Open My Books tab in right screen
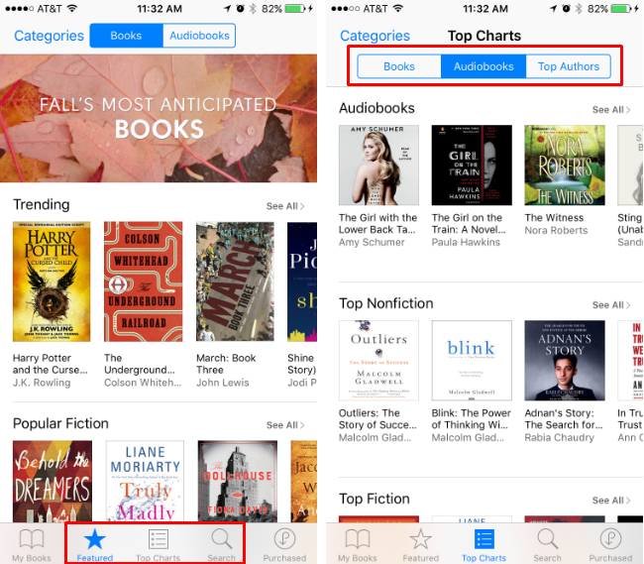644x564 pixels. pos(358,545)
